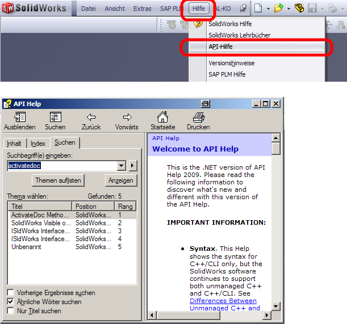Select the ISldWorks Interface result ranked 3
The image size is (347, 324).
[72, 231]
